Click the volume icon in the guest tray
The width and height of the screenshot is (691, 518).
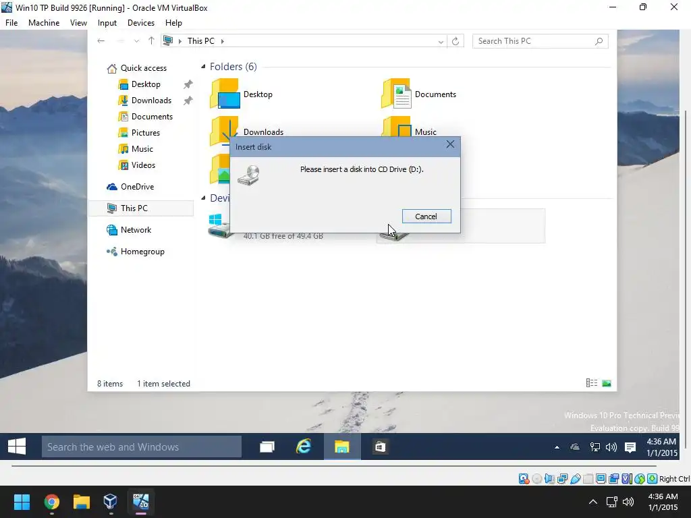point(611,448)
